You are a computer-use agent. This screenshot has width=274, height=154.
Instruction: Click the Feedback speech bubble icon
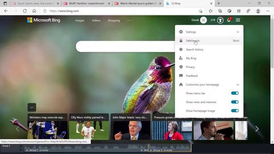click(x=181, y=76)
